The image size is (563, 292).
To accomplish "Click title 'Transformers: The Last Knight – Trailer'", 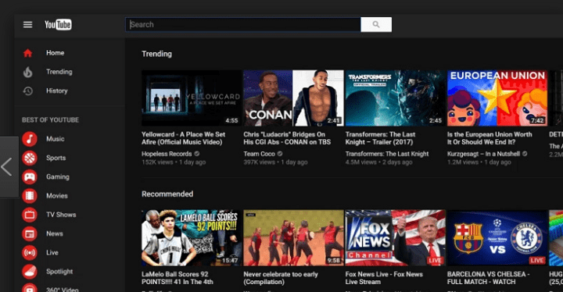I will click(x=380, y=138).
